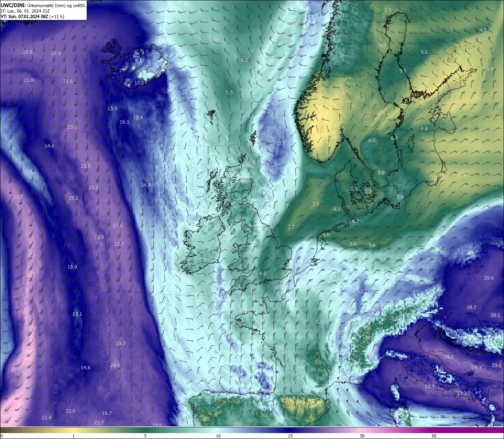Image resolution: width=504 pixels, height=439 pixels.
Task: Click the 16.1 value south of Iceland
Action: (124, 122)
